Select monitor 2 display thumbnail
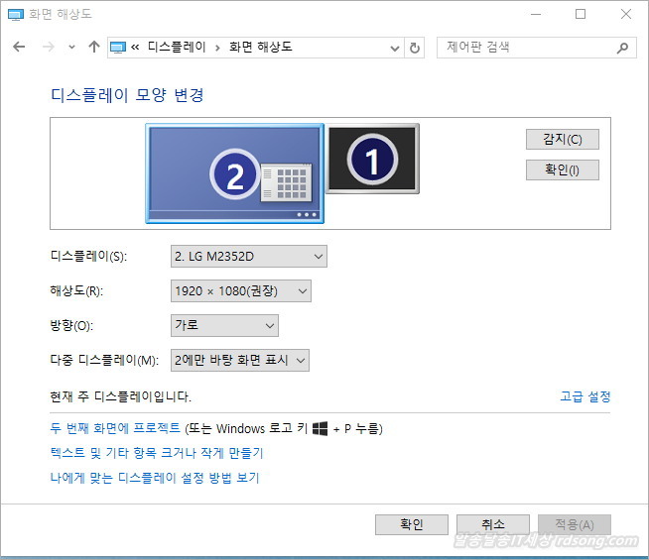This screenshot has width=649, height=560. (234, 173)
